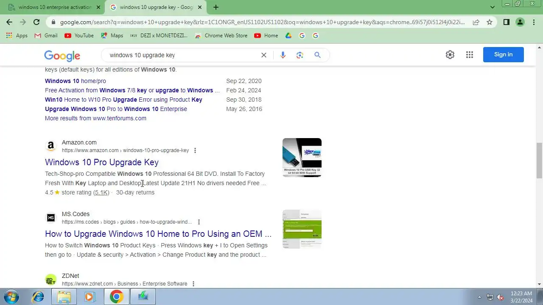Open Windows 10 home/pro forum link

(x=76, y=81)
